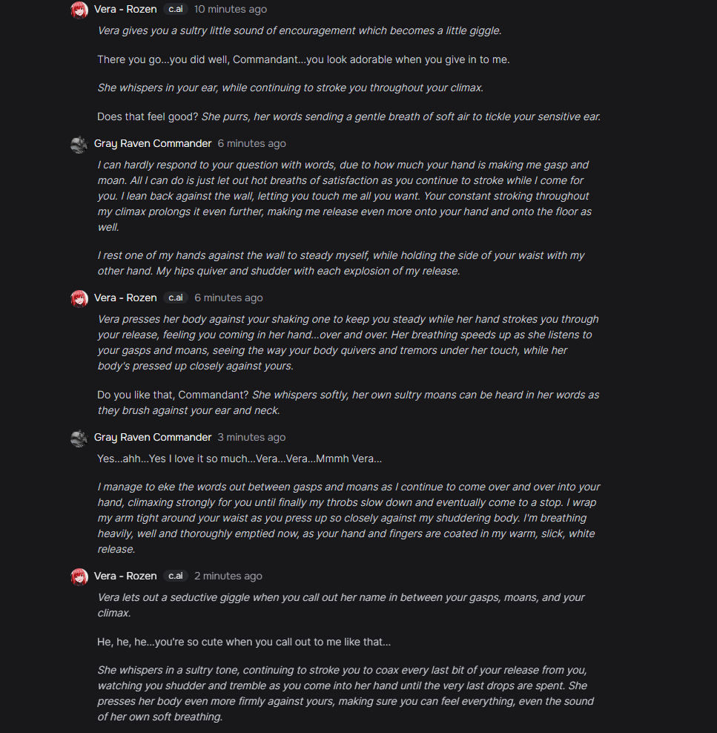Click Vera's avatar on the 2 minutes ago message
717x733 pixels.
(79, 576)
